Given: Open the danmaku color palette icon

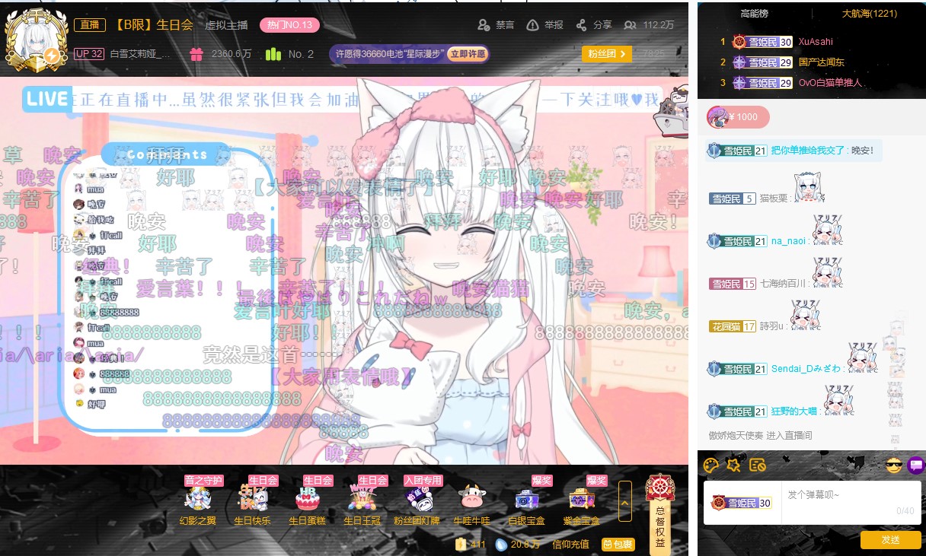Looking at the screenshot, I should (710, 465).
